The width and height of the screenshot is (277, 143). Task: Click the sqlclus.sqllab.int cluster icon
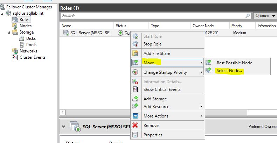tap(8, 13)
